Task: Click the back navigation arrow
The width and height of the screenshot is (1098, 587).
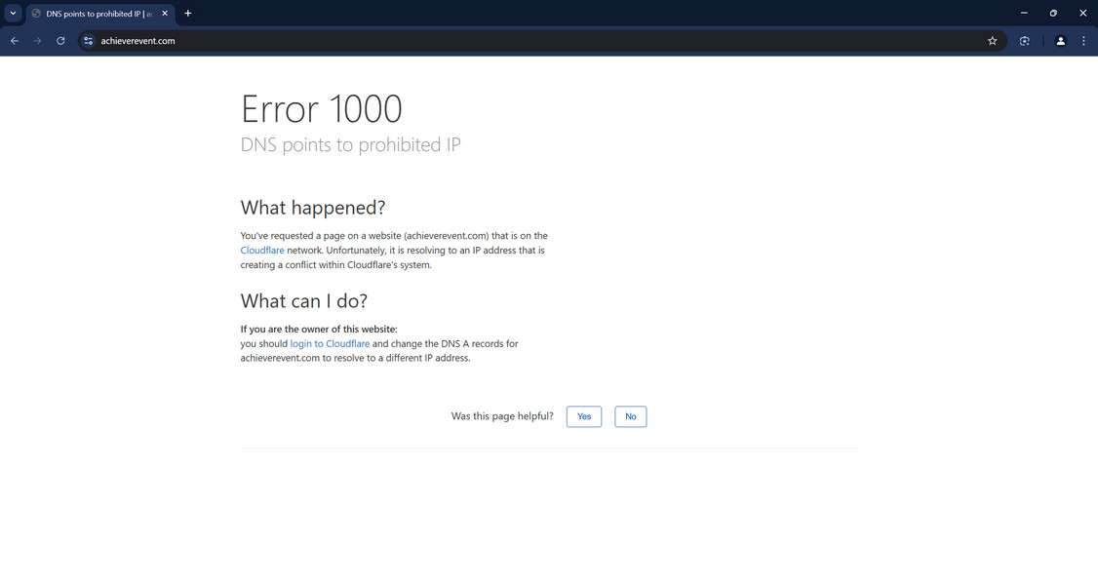Action: 14,40
